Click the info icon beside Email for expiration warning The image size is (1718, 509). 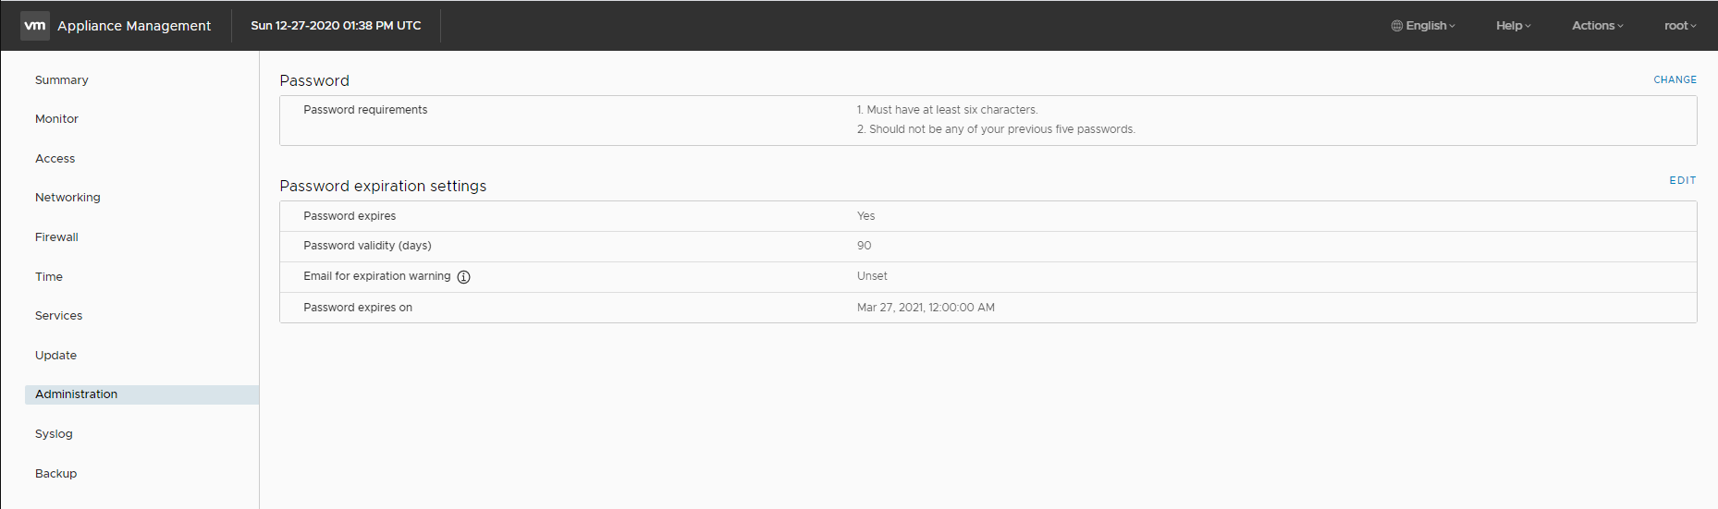pyautogui.click(x=464, y=277)
